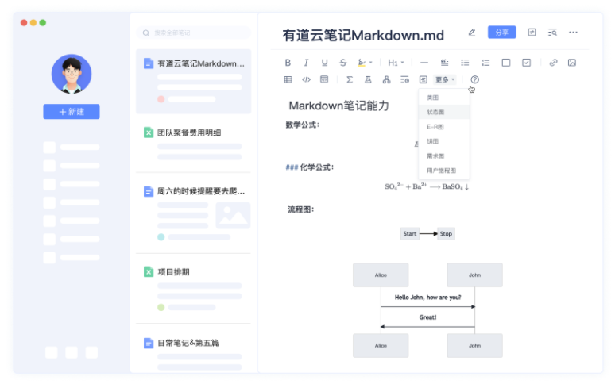Open Markdown help with the question mark icon
The width and height of the screenshot is (615, 384).
pos(474,80)
